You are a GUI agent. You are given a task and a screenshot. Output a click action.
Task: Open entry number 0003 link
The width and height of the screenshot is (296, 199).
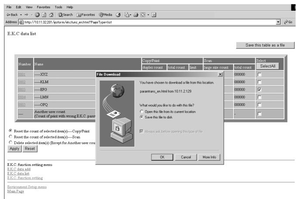coord(22,89)
